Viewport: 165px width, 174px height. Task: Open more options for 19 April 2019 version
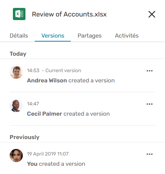tap(149, 154)
